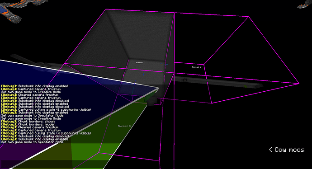
Task: Click the topmost "Subchunk info display enabled" line
Action: 35,86
